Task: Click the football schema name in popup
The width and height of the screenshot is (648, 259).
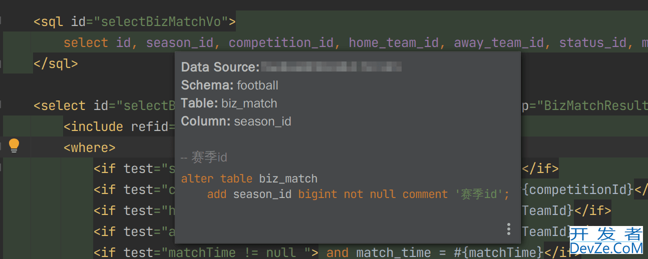Action: click(x=257, y=85)
